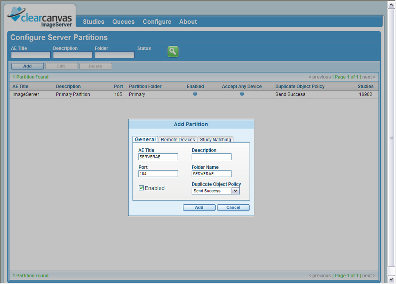Viewport: 396px width, 284px height.
Task: Open the Configure menu
Action: click(x=157, y=22)
